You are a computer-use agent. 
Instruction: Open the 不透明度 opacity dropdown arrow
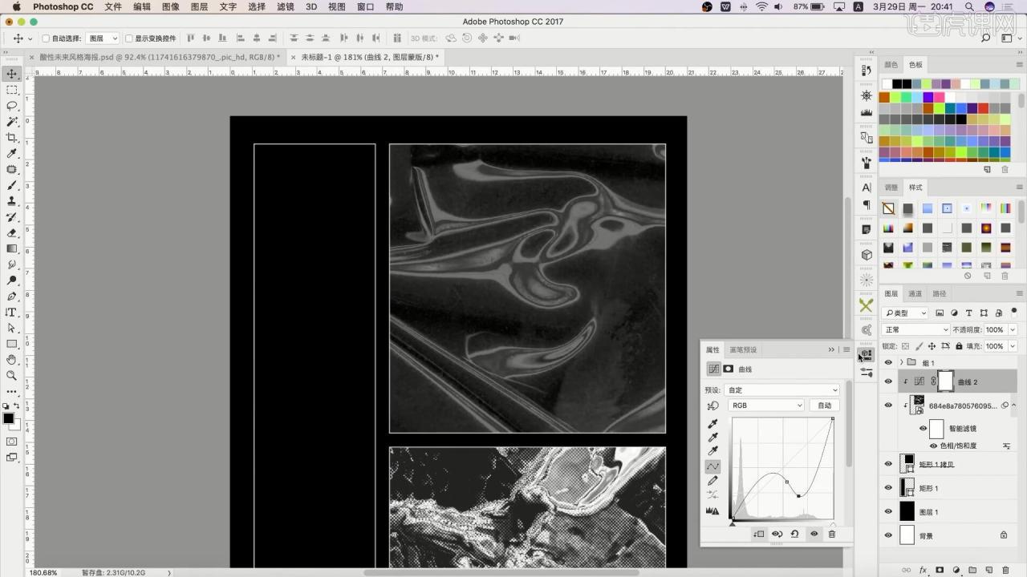coord(1013,329)
